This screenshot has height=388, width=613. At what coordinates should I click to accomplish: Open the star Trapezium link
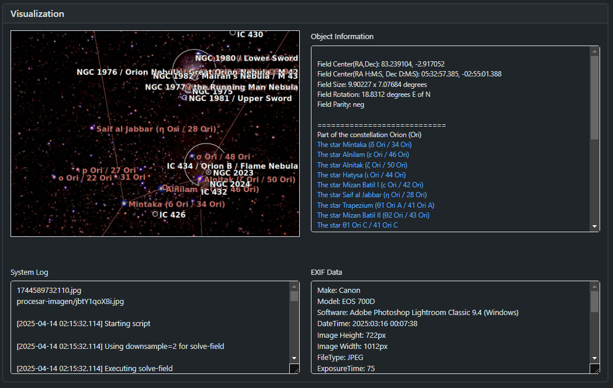[x=375, y=205]
